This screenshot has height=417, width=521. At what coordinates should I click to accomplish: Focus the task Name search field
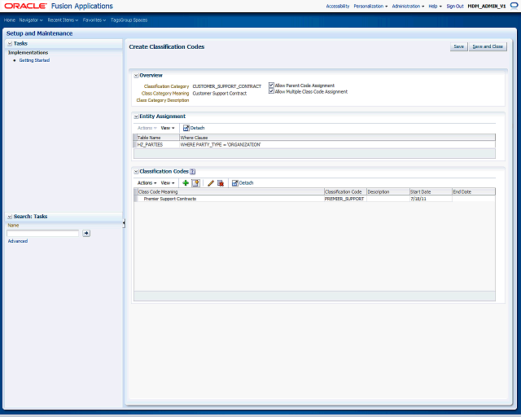coord(43,233)
